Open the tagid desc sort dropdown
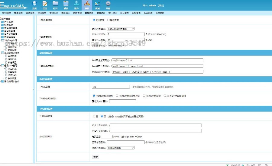This screenshot has width=272, height=166. 131,136
